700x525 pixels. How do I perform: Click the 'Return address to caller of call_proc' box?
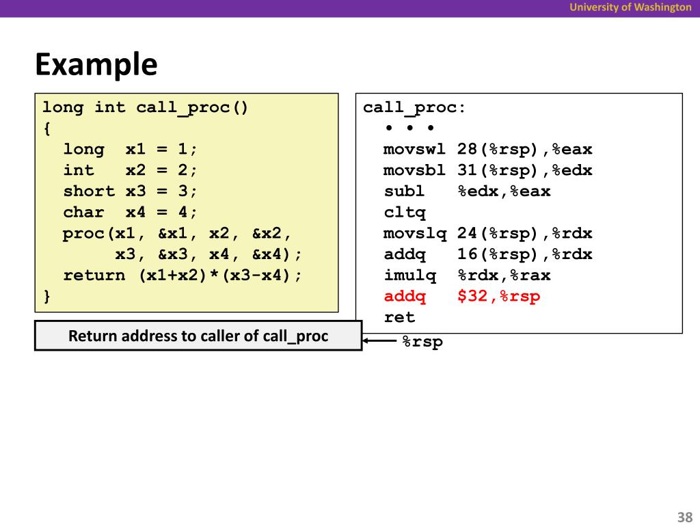198,336
